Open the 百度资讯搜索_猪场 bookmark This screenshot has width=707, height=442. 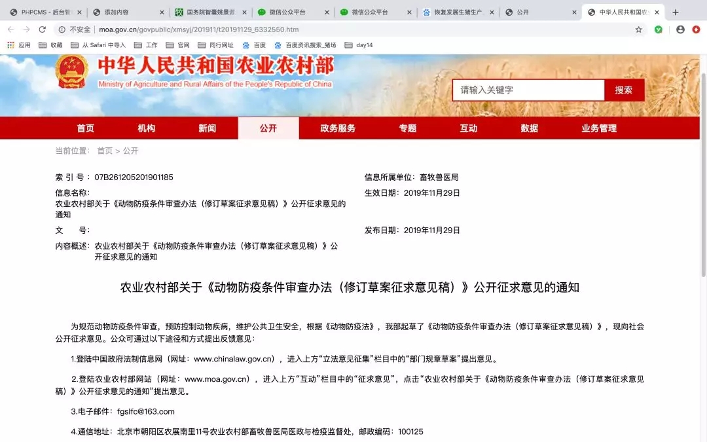click(x=305, y=45)
